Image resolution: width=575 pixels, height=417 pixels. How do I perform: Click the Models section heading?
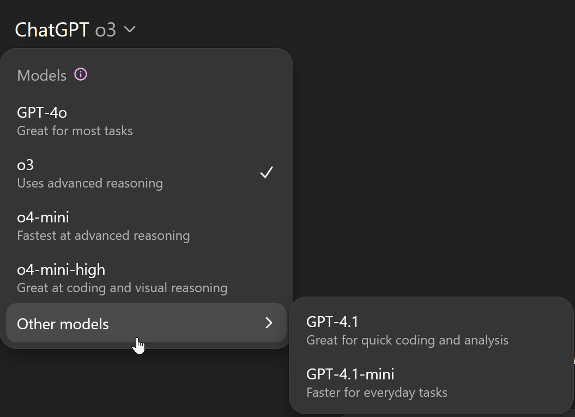42,76
